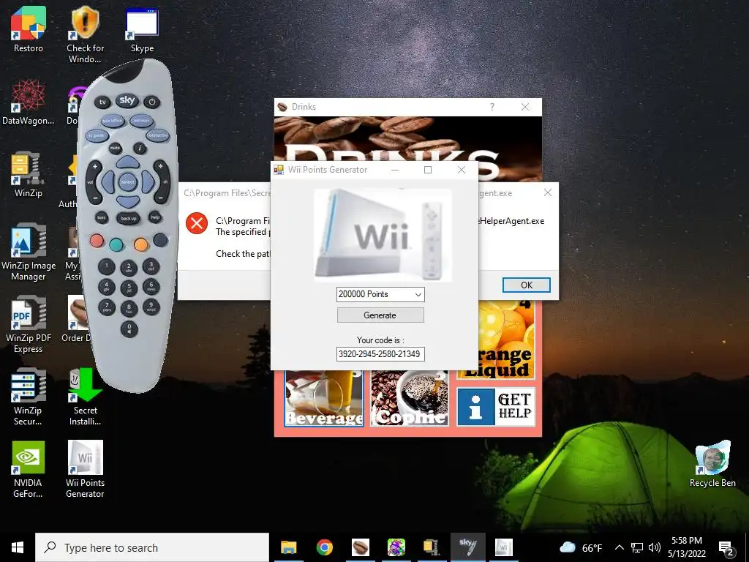This screenshot has height=562, width=749.
Task: Click OK in the error dialog
Action: click(x=527, y=285)
